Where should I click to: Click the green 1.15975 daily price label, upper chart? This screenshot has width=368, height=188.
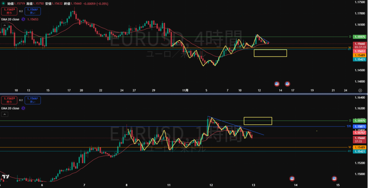pos(359,37)
